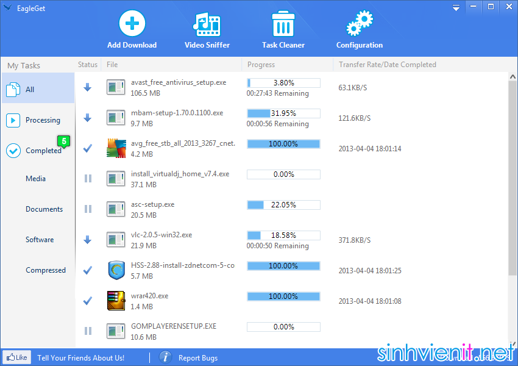Show the Compressed category
Viewport: 518px width, 366px height.
click(46, 270)
